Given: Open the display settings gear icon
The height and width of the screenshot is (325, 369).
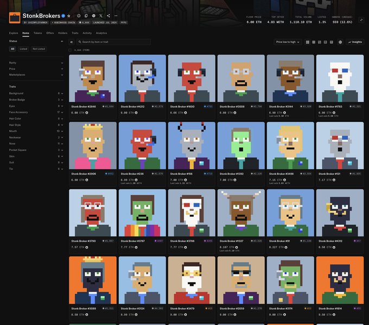Looking at the screenshot, I should 340,42.
